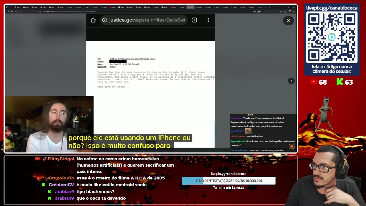The image size is (366, 206).
Task: Click the YouTube icon beside @FilthyStrigoi
Action: coord(37,159)
